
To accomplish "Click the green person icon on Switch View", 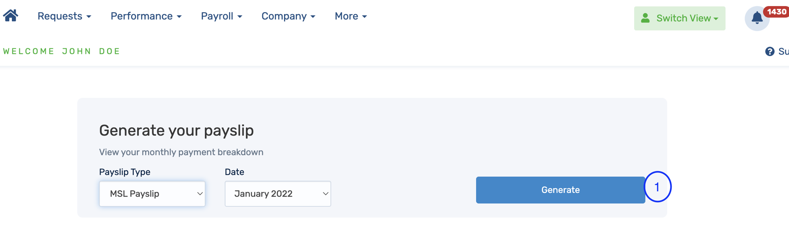I will coord(646,18).
